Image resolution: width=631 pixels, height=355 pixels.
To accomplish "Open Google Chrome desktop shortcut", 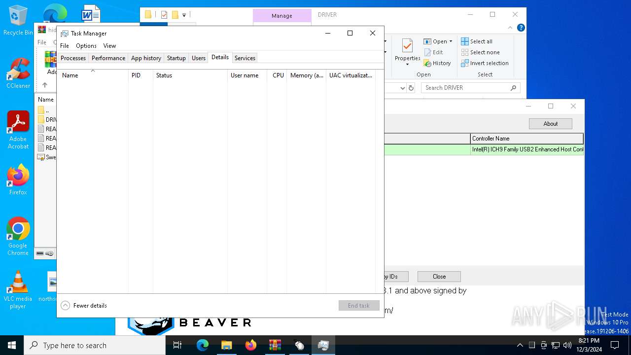I will [18, 236].
